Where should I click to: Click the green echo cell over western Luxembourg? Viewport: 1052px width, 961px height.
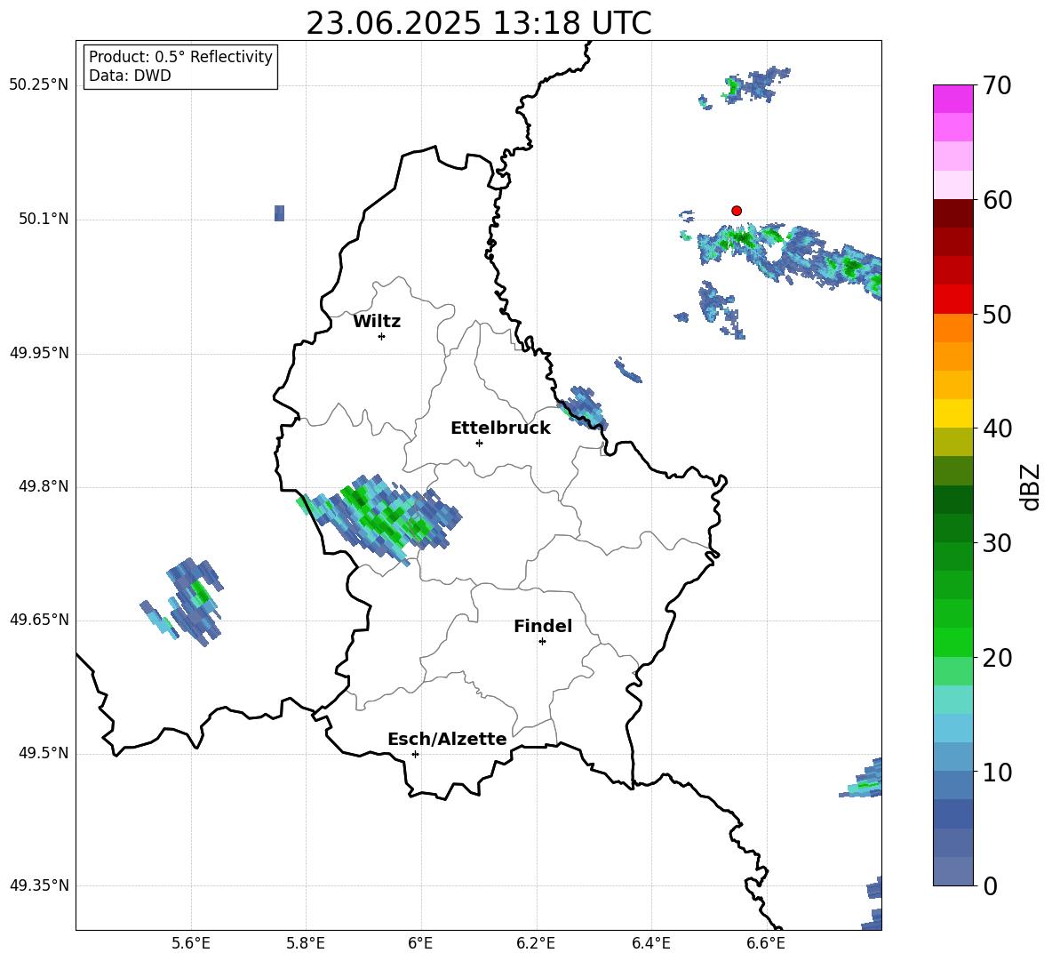(381, 518)
